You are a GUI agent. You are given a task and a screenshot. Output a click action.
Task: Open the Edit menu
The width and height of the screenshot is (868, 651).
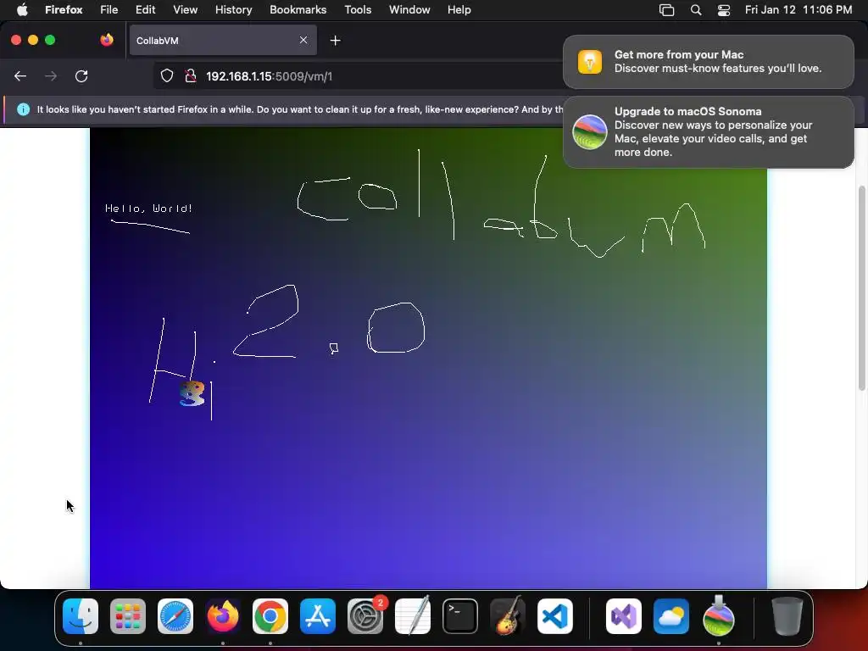click(x=146, y=10)
